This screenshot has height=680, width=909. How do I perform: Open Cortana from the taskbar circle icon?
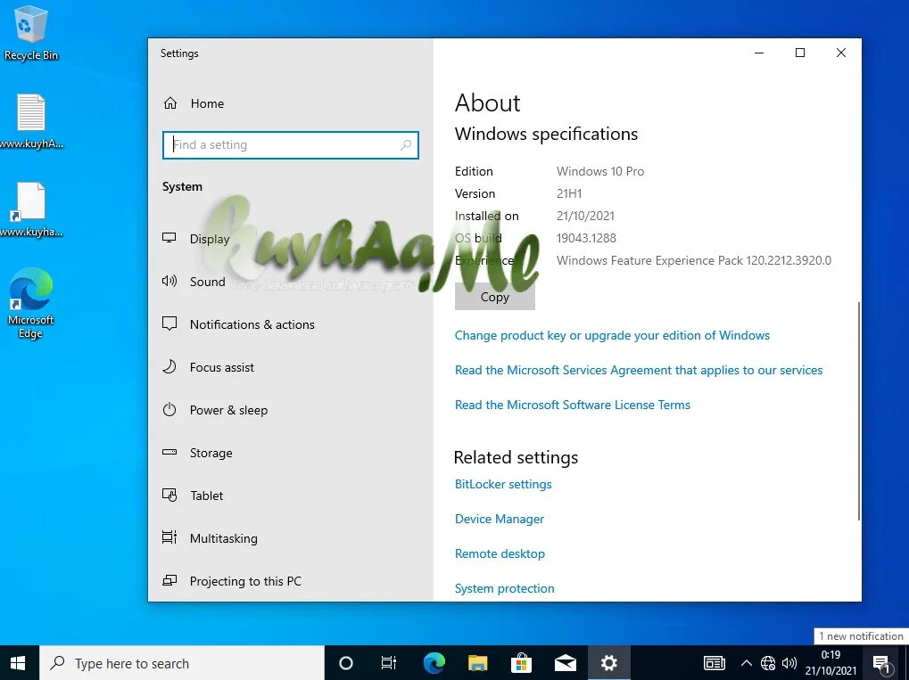click(345, 663)
